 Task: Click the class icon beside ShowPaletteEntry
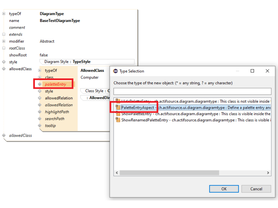pos(118,114)
